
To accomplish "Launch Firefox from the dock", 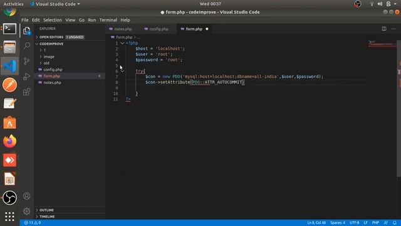I will (10, 141).
